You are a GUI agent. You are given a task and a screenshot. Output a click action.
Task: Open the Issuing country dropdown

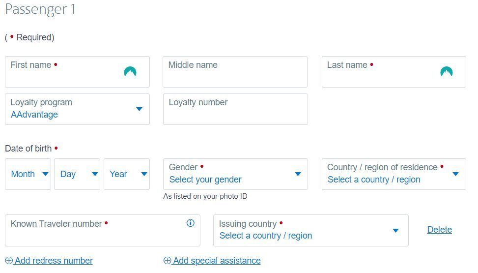(x=310, y=230)
